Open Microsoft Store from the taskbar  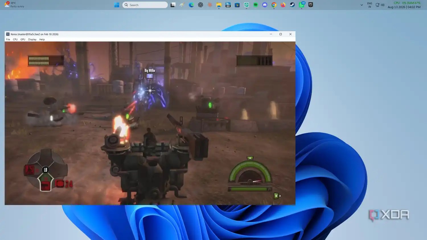point(237,5)
